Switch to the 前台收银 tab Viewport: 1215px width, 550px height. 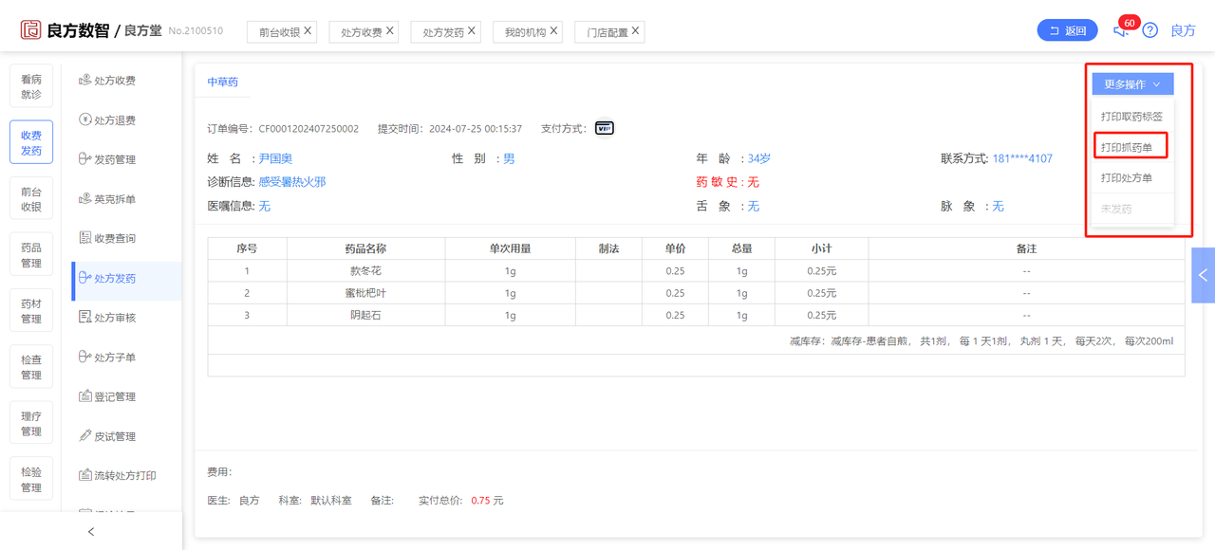point(279,32)
